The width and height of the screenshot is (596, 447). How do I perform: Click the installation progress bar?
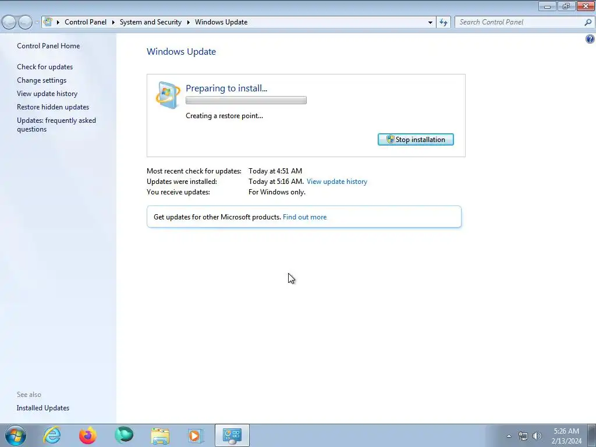[246, 100]
